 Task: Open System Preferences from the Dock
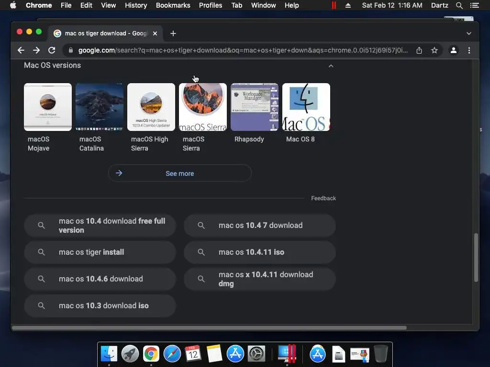[x=256, y=354]
